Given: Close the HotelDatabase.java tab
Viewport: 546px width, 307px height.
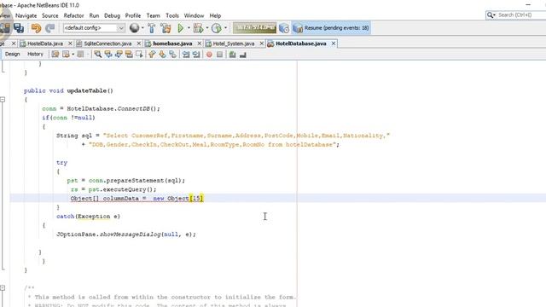Looking at the screenshot, I should [x=334, y=43].
